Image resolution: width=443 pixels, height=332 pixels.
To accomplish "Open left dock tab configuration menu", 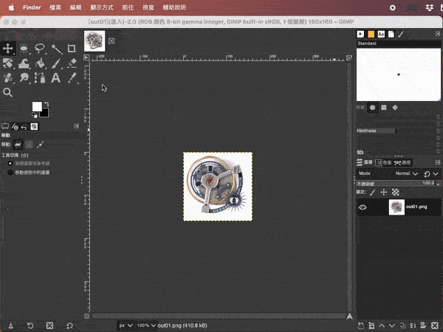I will click(x=77, y=126).
